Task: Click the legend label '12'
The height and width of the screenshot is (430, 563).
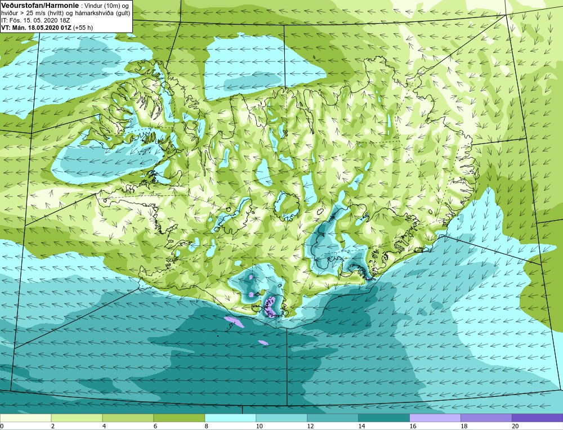Action: click(x=311, y=426)
